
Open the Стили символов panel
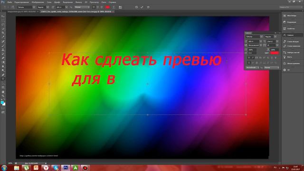point(292,46)
